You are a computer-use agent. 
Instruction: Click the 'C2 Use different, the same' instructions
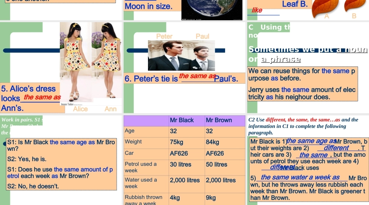[x=303, y=126]
